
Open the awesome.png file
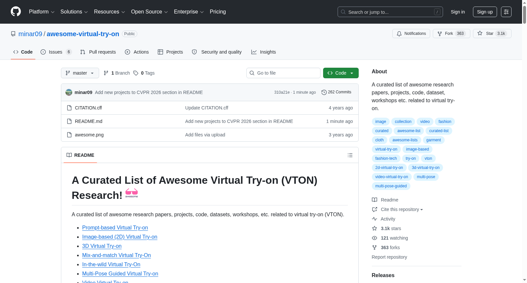tap(89, 135)
